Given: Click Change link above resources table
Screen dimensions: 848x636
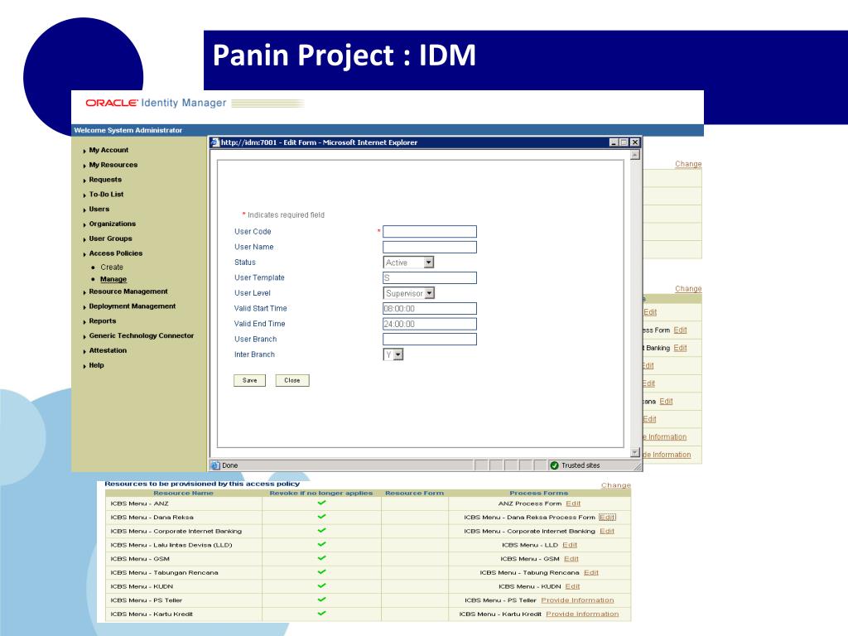Looking at the screenshot, I should 616,485.
